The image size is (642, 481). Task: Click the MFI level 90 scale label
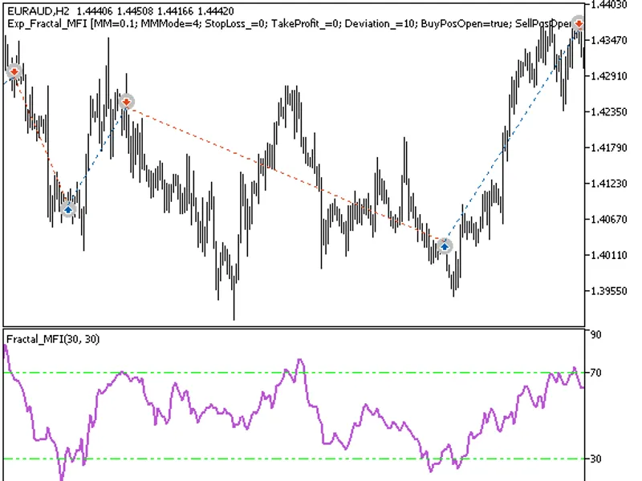pyautogui.click(x=596, y=334)
